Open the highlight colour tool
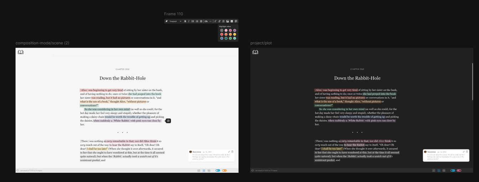479x182 pixels. [x=232, y=21]
